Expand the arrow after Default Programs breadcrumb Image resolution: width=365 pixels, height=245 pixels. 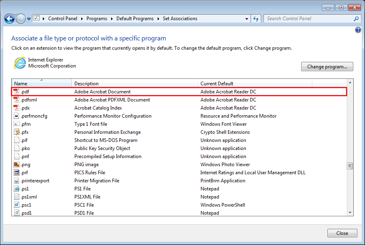coord(158,19)
